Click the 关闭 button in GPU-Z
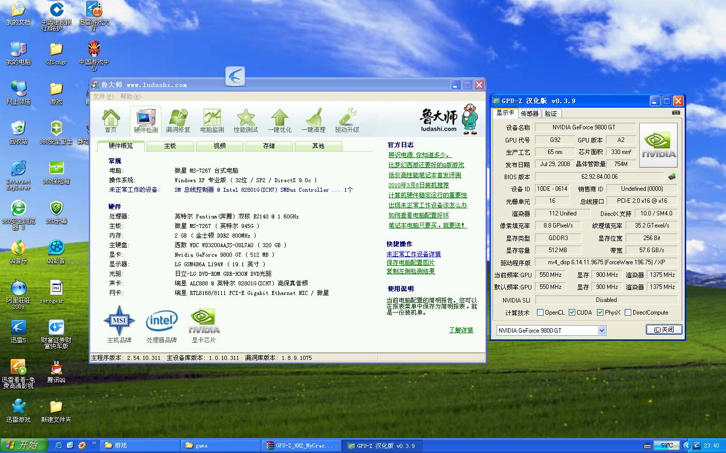726x453 pixels. coord(664,330)
